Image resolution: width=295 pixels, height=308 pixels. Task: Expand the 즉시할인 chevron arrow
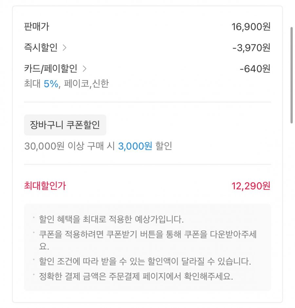(65, 48)
